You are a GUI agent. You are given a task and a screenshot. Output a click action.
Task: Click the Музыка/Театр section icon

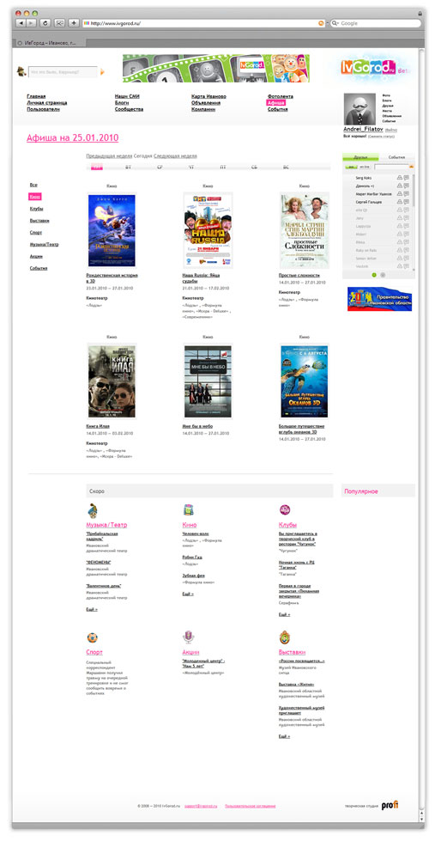pyautogui.click(x=93, y=509)
